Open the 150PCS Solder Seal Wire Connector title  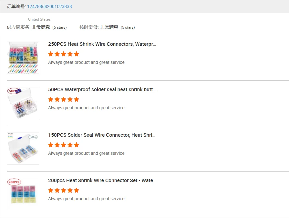pos(102,135)
